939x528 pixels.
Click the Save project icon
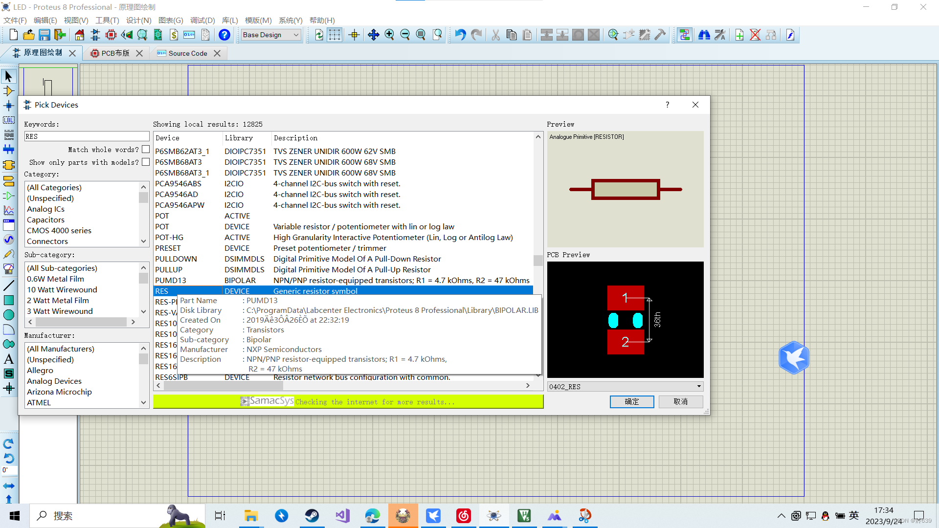click(45, 35)
